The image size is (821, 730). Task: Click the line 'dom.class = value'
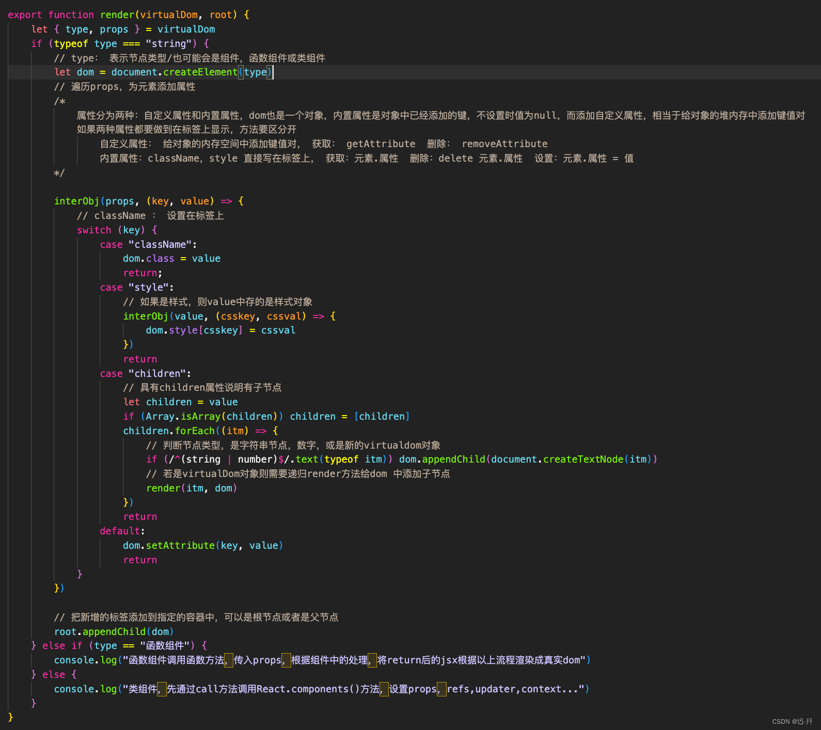coord(171,259)
